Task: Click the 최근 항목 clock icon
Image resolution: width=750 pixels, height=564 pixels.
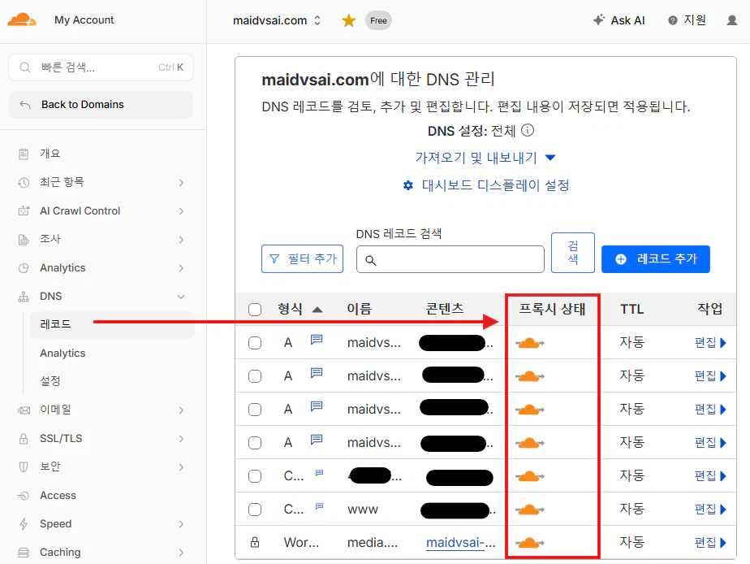Action: pos(24,182)
